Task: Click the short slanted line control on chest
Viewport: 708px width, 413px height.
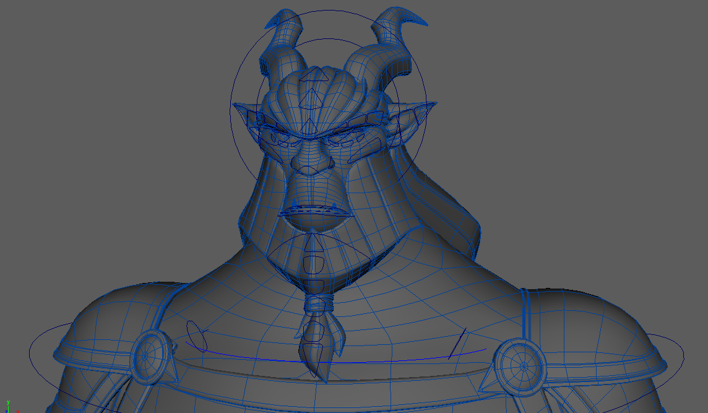Action: tap(457, 344)
